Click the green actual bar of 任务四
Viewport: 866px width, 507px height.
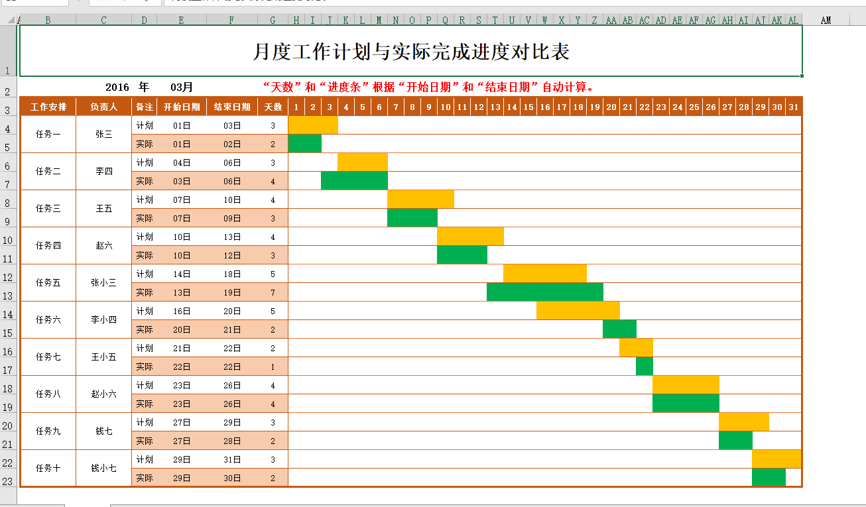click(462, 255)
